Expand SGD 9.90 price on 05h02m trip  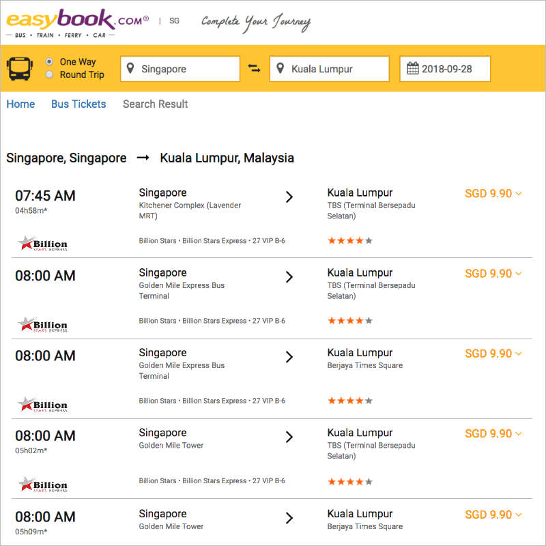[x=493, y=434]
